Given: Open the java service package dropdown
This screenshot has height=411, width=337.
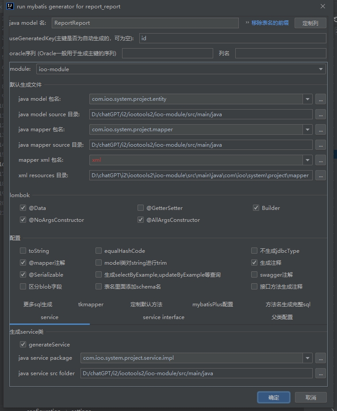Looking at the screenshot, I should (x=307, y=358).
